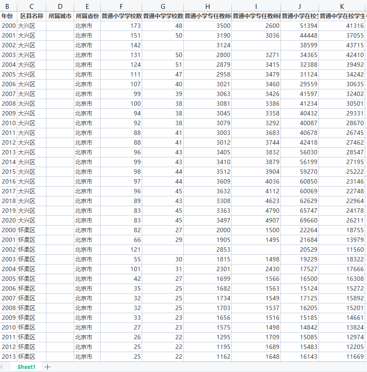This screenshot has height=372, width=367.
Task: Click the add new sheet plus icon
Action: (x=48, y=367)
